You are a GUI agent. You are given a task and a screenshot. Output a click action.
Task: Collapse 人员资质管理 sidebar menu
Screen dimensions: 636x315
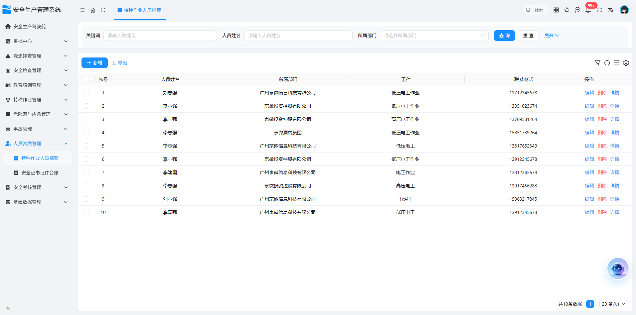tap(37, 144)
